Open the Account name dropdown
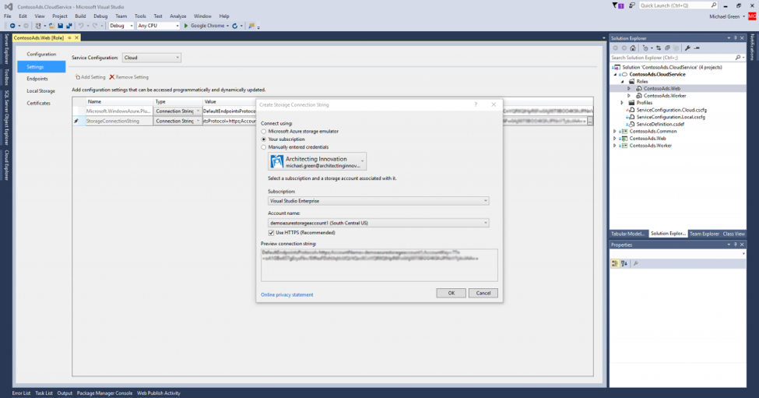 (x=378, y=223)
